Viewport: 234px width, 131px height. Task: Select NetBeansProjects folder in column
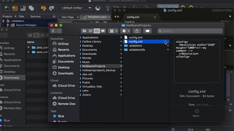(x=101, y=66)
